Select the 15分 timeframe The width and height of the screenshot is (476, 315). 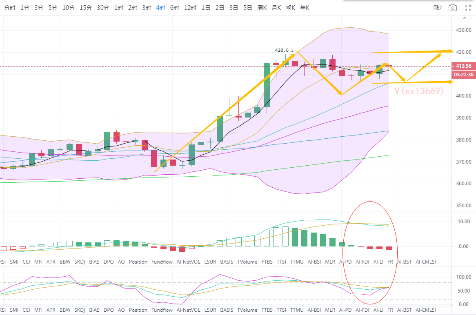(86, 8)
